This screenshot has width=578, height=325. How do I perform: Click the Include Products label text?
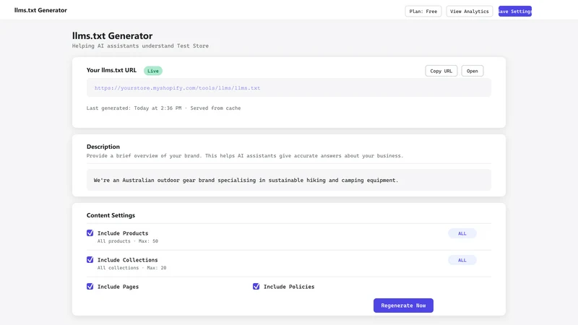[123, 233]
